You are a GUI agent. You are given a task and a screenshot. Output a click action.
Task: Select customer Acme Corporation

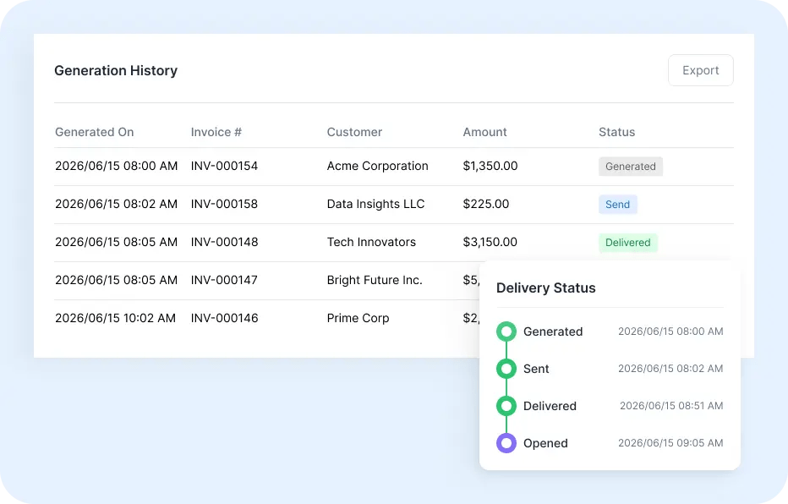[377, 166]
